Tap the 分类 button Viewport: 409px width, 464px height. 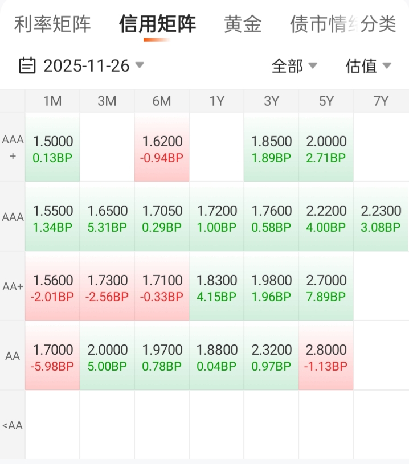pos(379,24)
